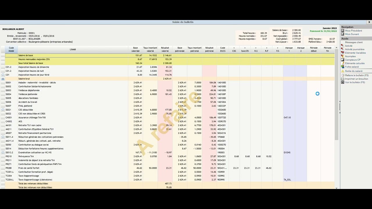Open Activité journalière via its icon
Screen dimensions: 372x209
[343, 49]
